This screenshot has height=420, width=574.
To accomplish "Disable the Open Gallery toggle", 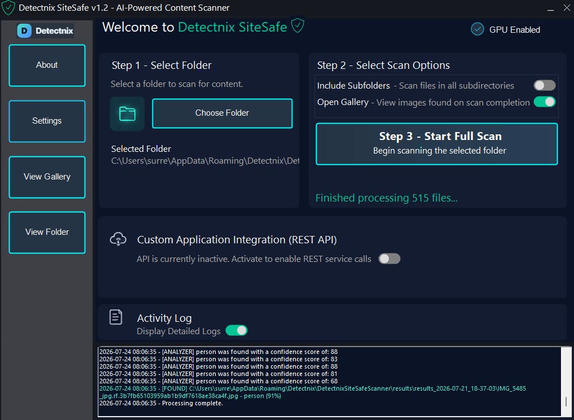I will 544,102.
